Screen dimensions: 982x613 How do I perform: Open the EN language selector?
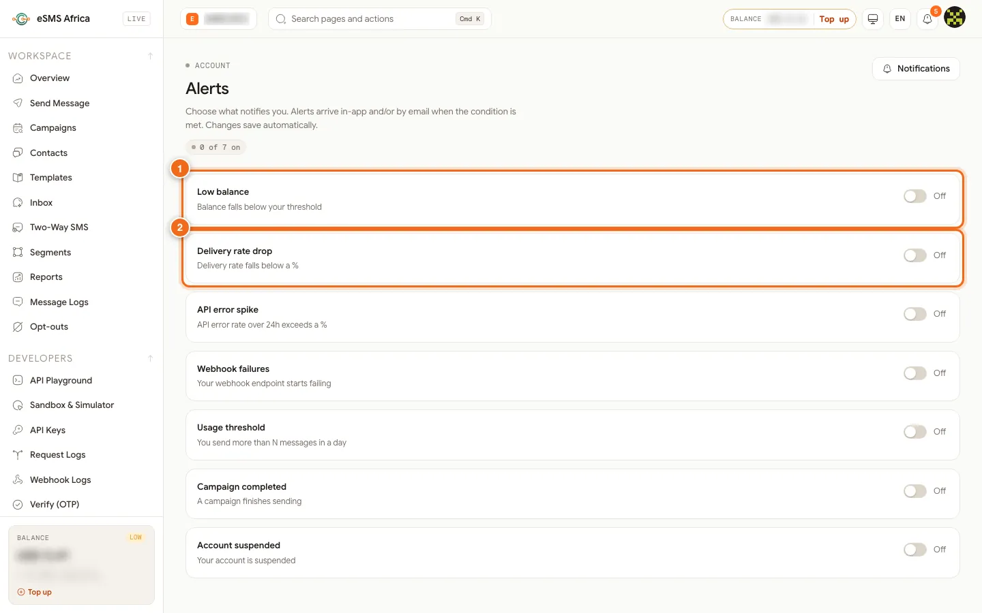[x=900, y=19]
